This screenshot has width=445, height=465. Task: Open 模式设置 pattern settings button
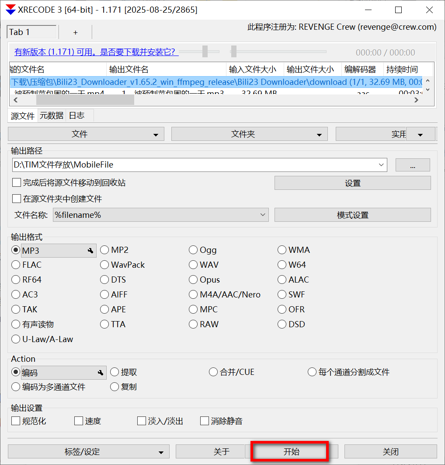[353, 215]
